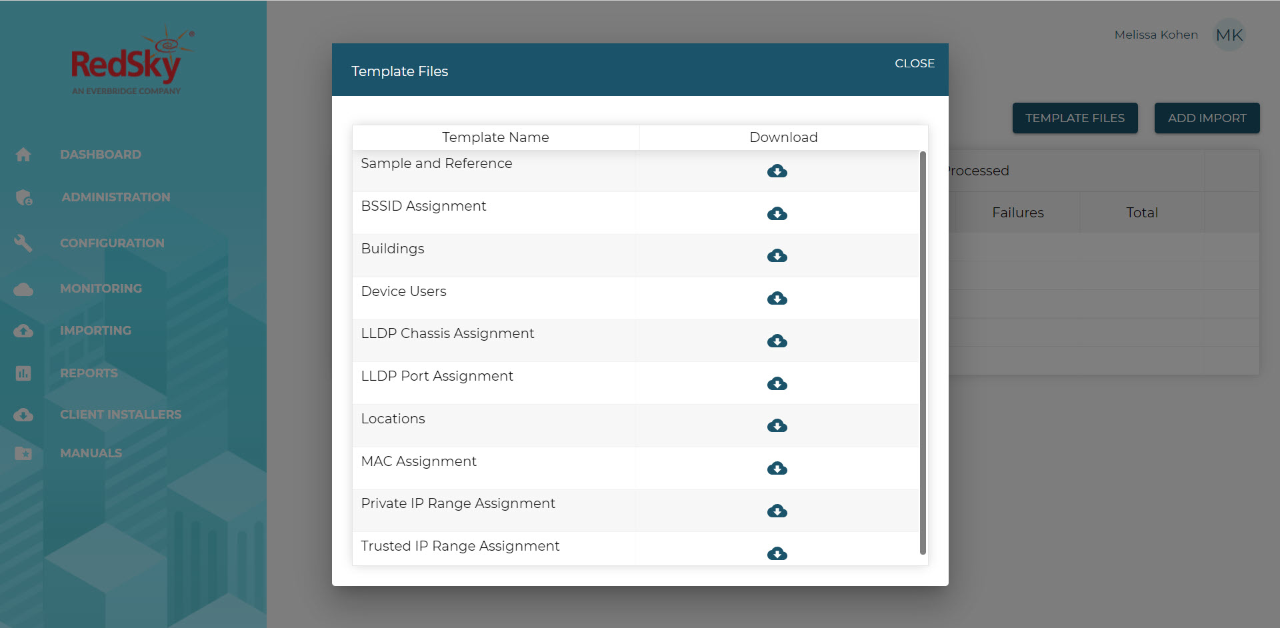Close the Template Files dialog
1280x628 pixels.
[914, 63]
